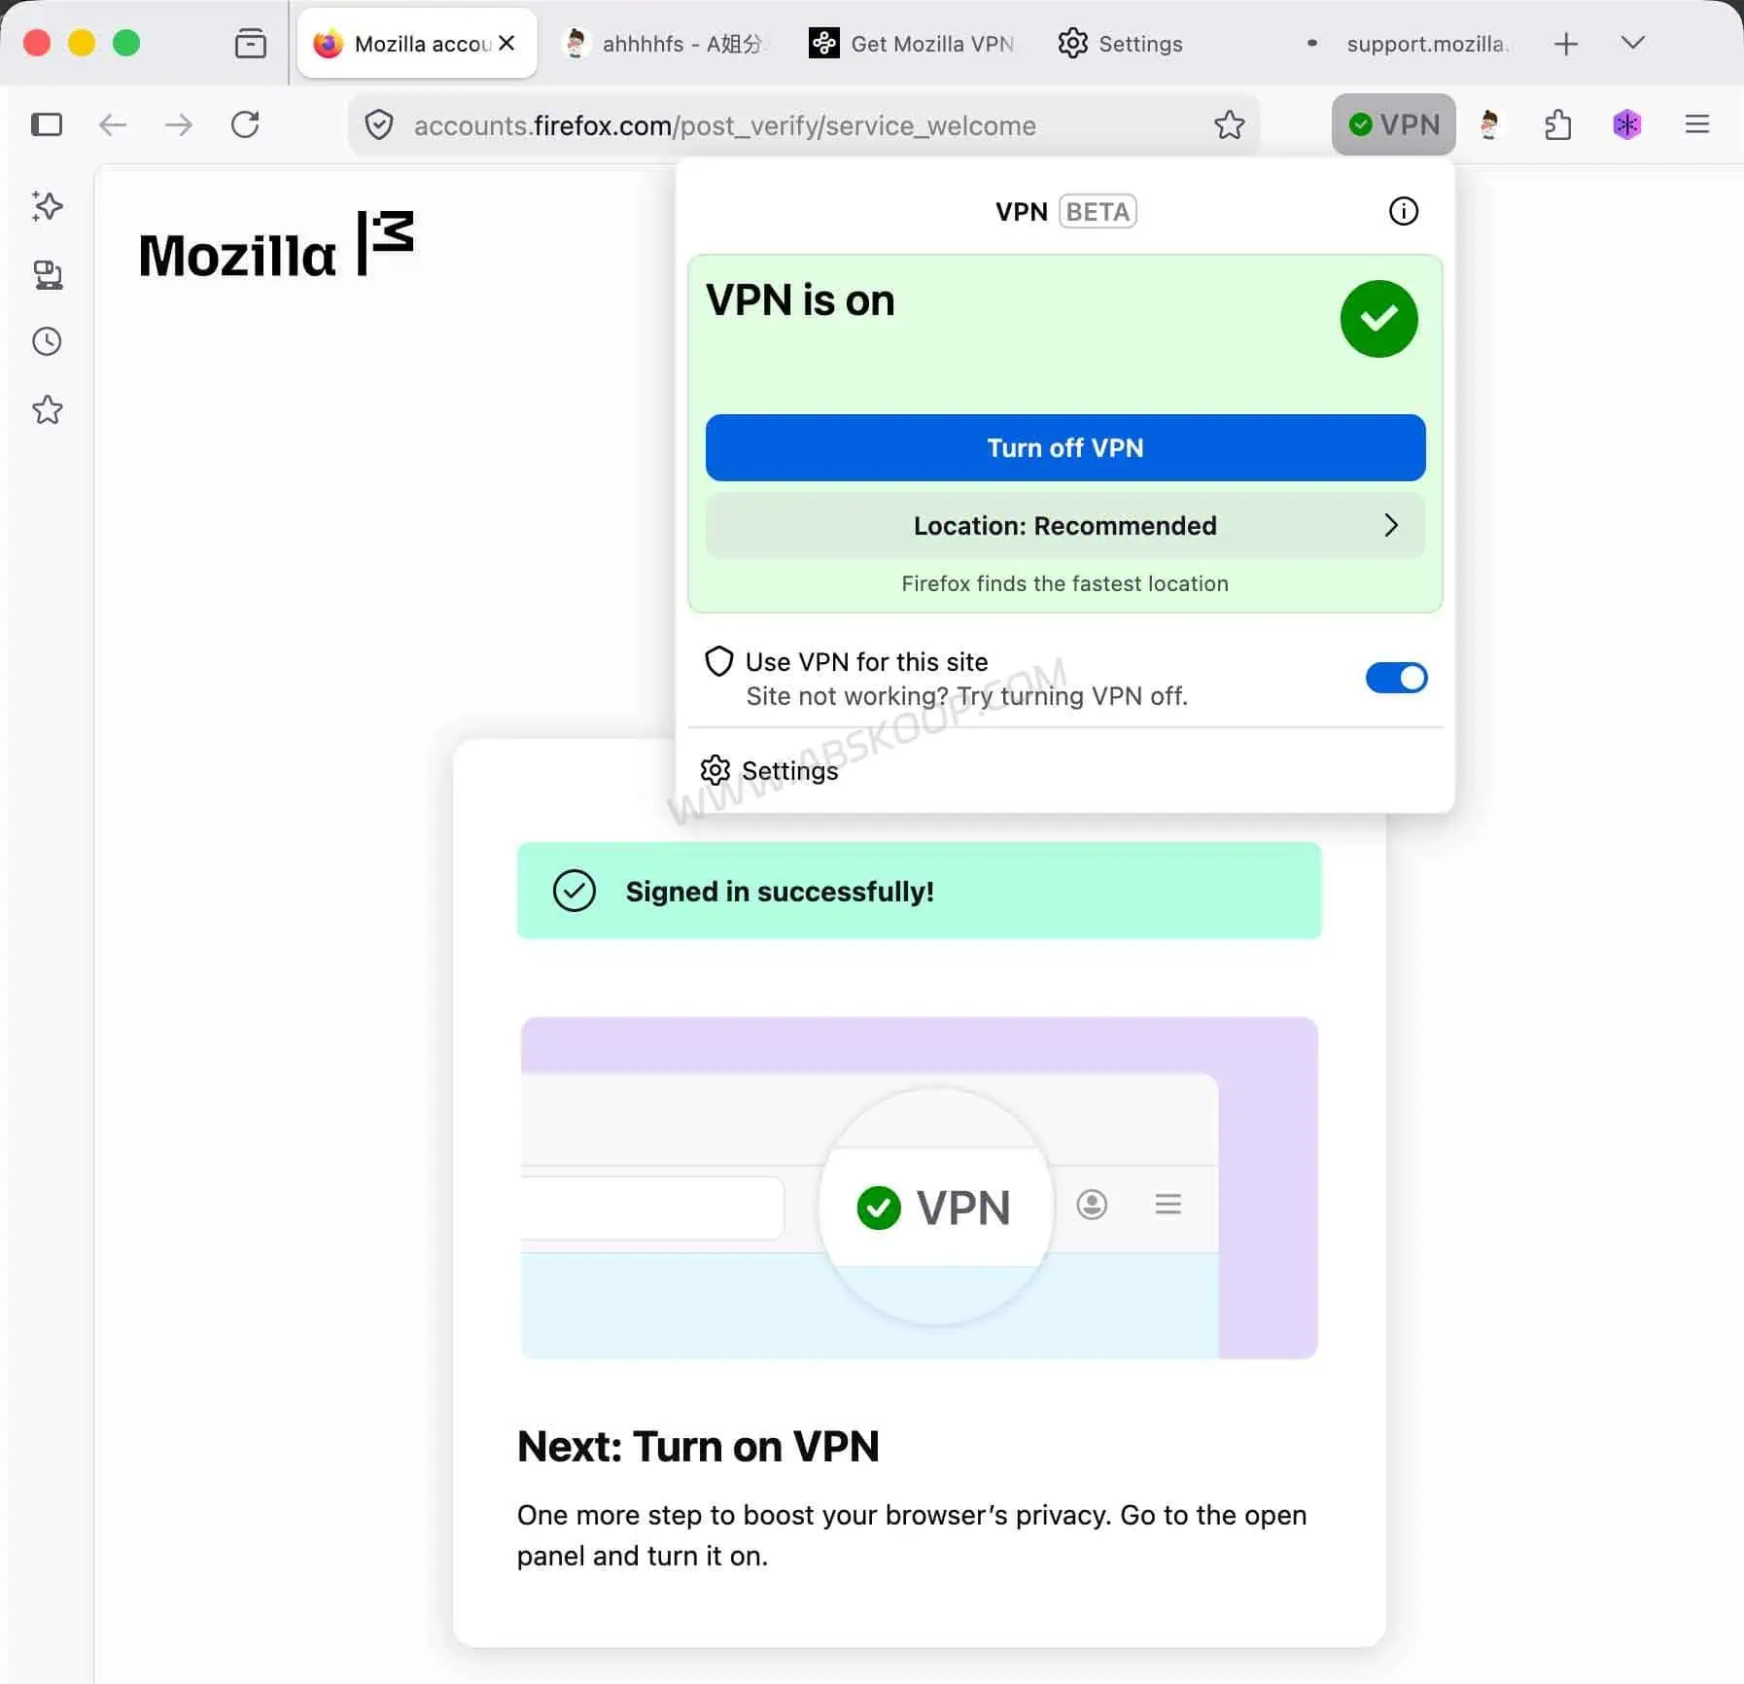Click the circled checkmark in the success banner

coord(574,891)
